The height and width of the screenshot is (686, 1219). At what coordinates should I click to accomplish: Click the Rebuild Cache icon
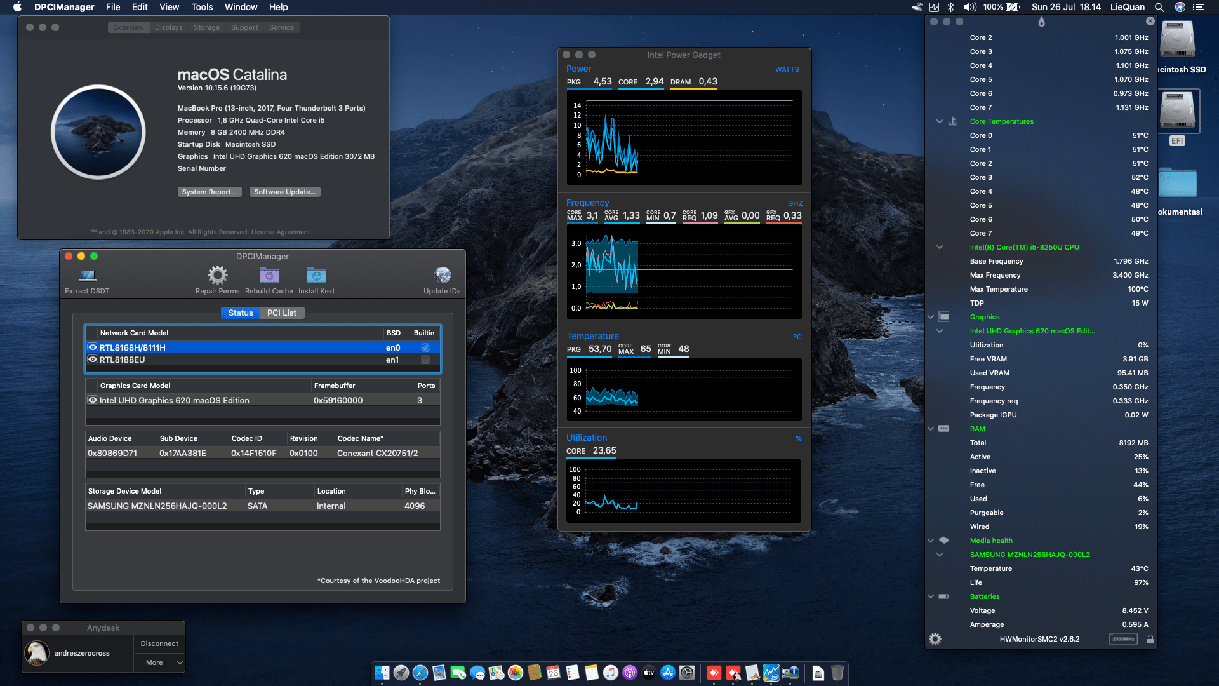pos(269,274)
